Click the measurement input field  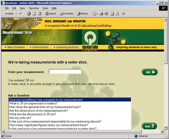pyautogui.click(x=65, y=71)
